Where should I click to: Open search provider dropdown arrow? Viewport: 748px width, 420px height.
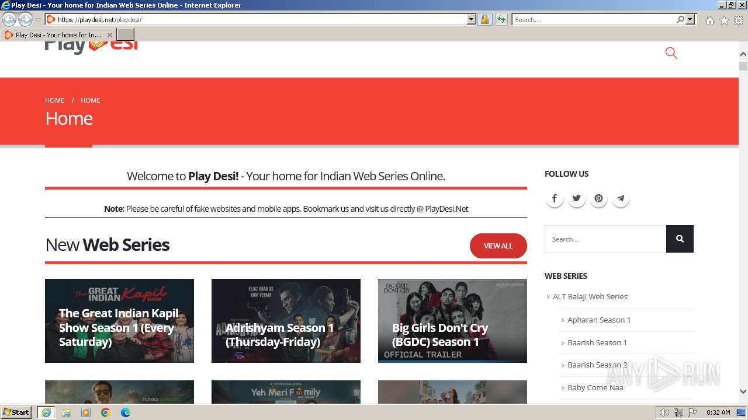tap(690, 19)
